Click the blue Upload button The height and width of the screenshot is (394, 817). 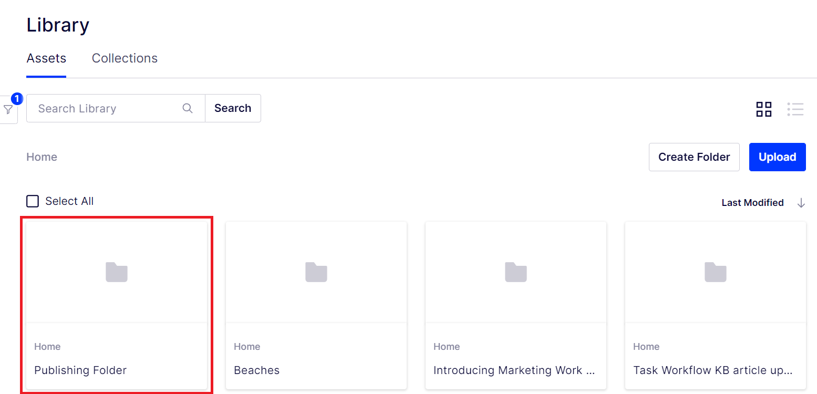point(777,157)
